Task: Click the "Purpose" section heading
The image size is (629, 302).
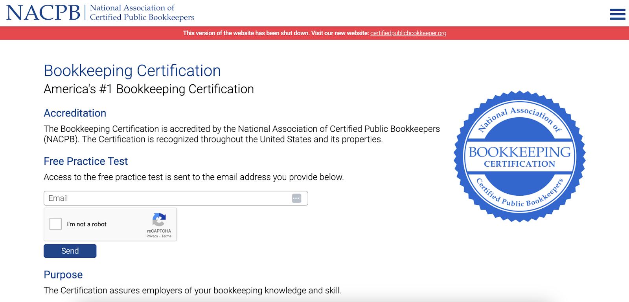Action: pos(63,275)
